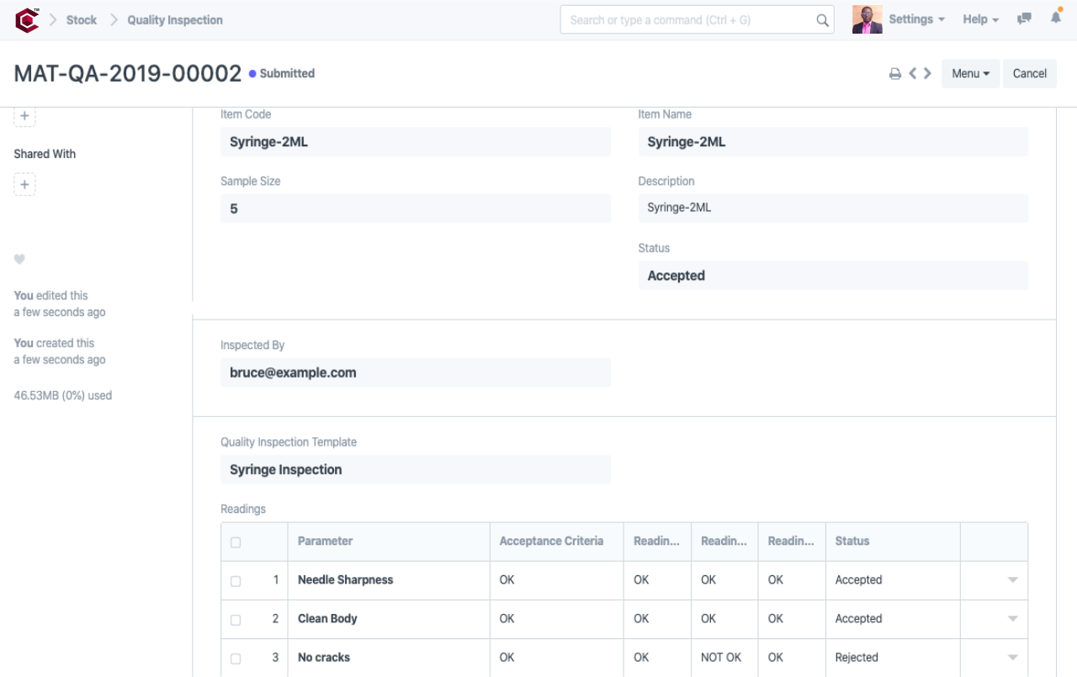The width and height of the screenshot is (1077, 677).
Task: Expand the Needle Sharpness row arrow
Action: click(1012, 580)
